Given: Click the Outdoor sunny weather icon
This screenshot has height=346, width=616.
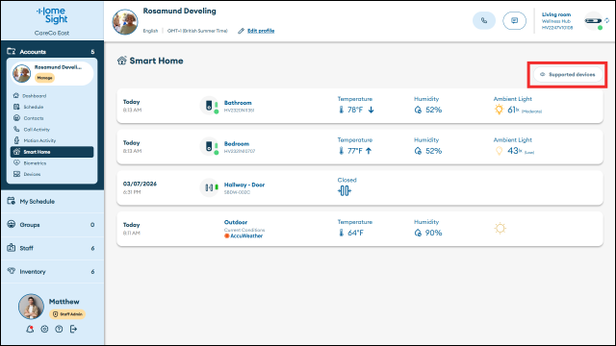Looking at the screenshot, I should tap(500, 228).
